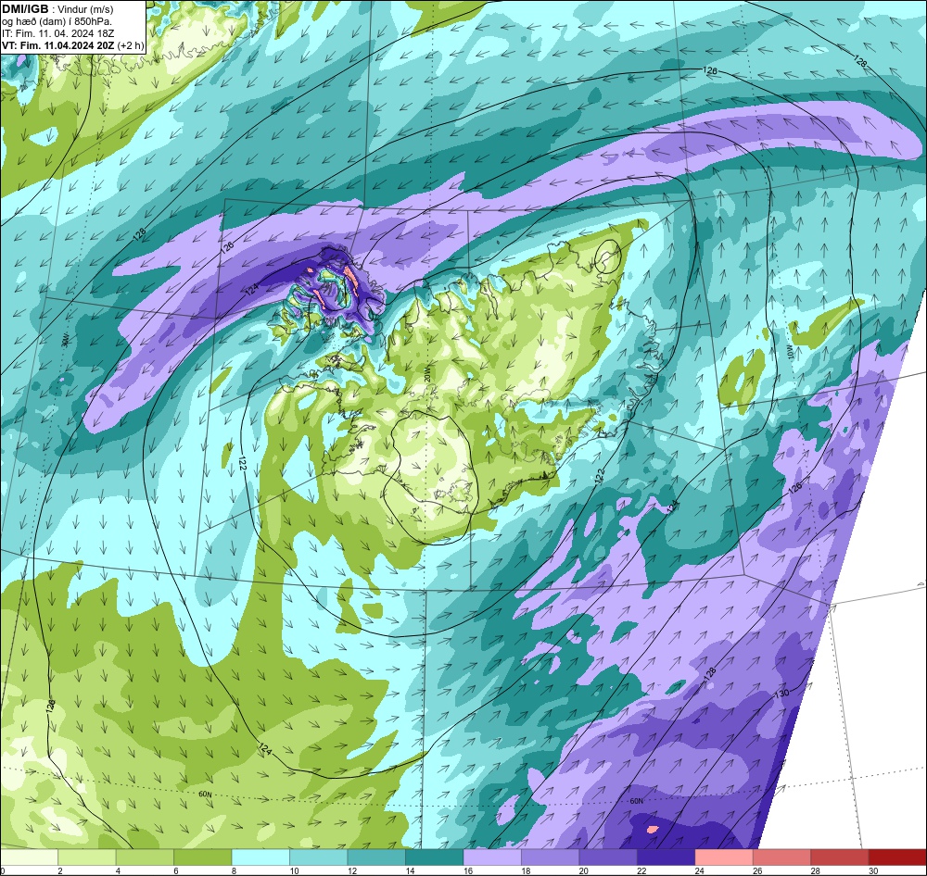Click legend value '20' on the color scale
This screenshot has width=927, height=876.
583,870
